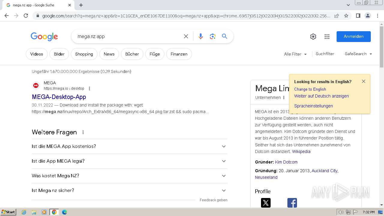Image resolution: width=384 pixels, height=216 pixels.
Task: Select the Finanzen filter
Action: coord(179,54)
